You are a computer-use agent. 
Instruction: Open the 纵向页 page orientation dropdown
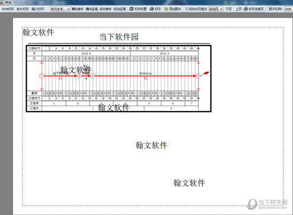click(216, 9)
